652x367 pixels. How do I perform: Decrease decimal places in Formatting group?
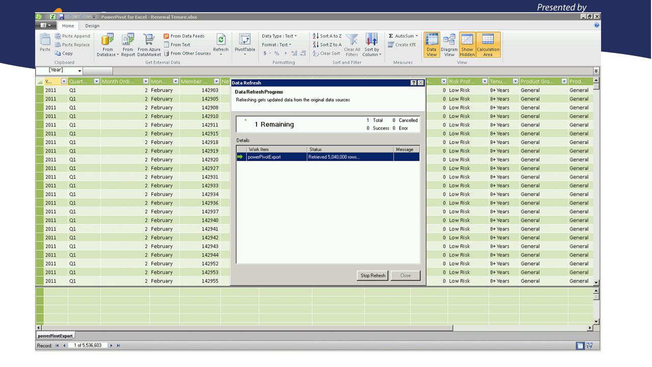(x=303, y=54)
